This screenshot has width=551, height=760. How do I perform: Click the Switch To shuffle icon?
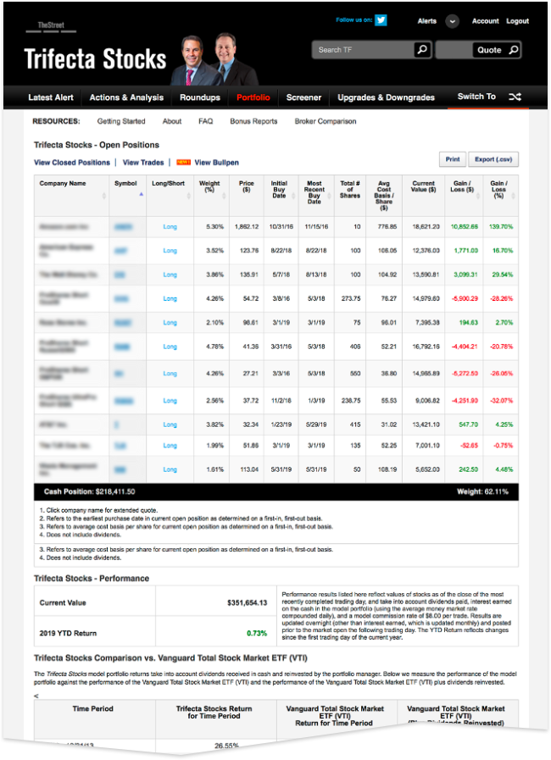pyautogui.click(x=515, y=97)
